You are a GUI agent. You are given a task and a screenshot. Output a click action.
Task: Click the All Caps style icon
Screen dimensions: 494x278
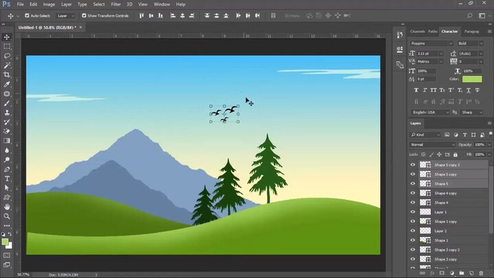click(434, 90)
